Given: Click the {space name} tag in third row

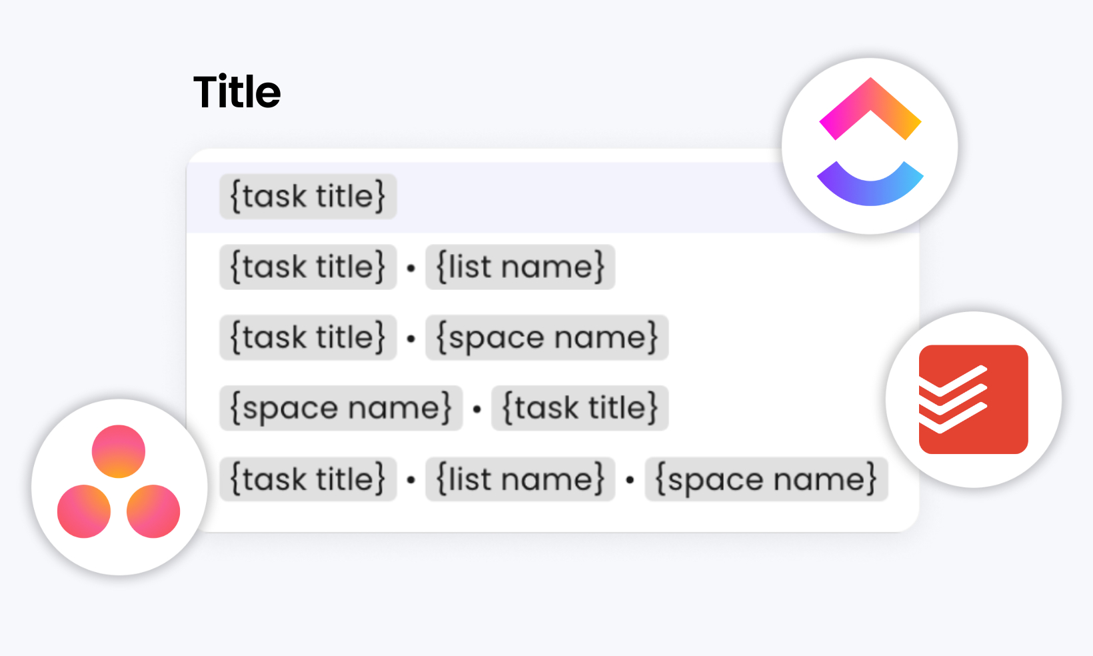Looking at the screenshot, I should click(x=547, y=337).
